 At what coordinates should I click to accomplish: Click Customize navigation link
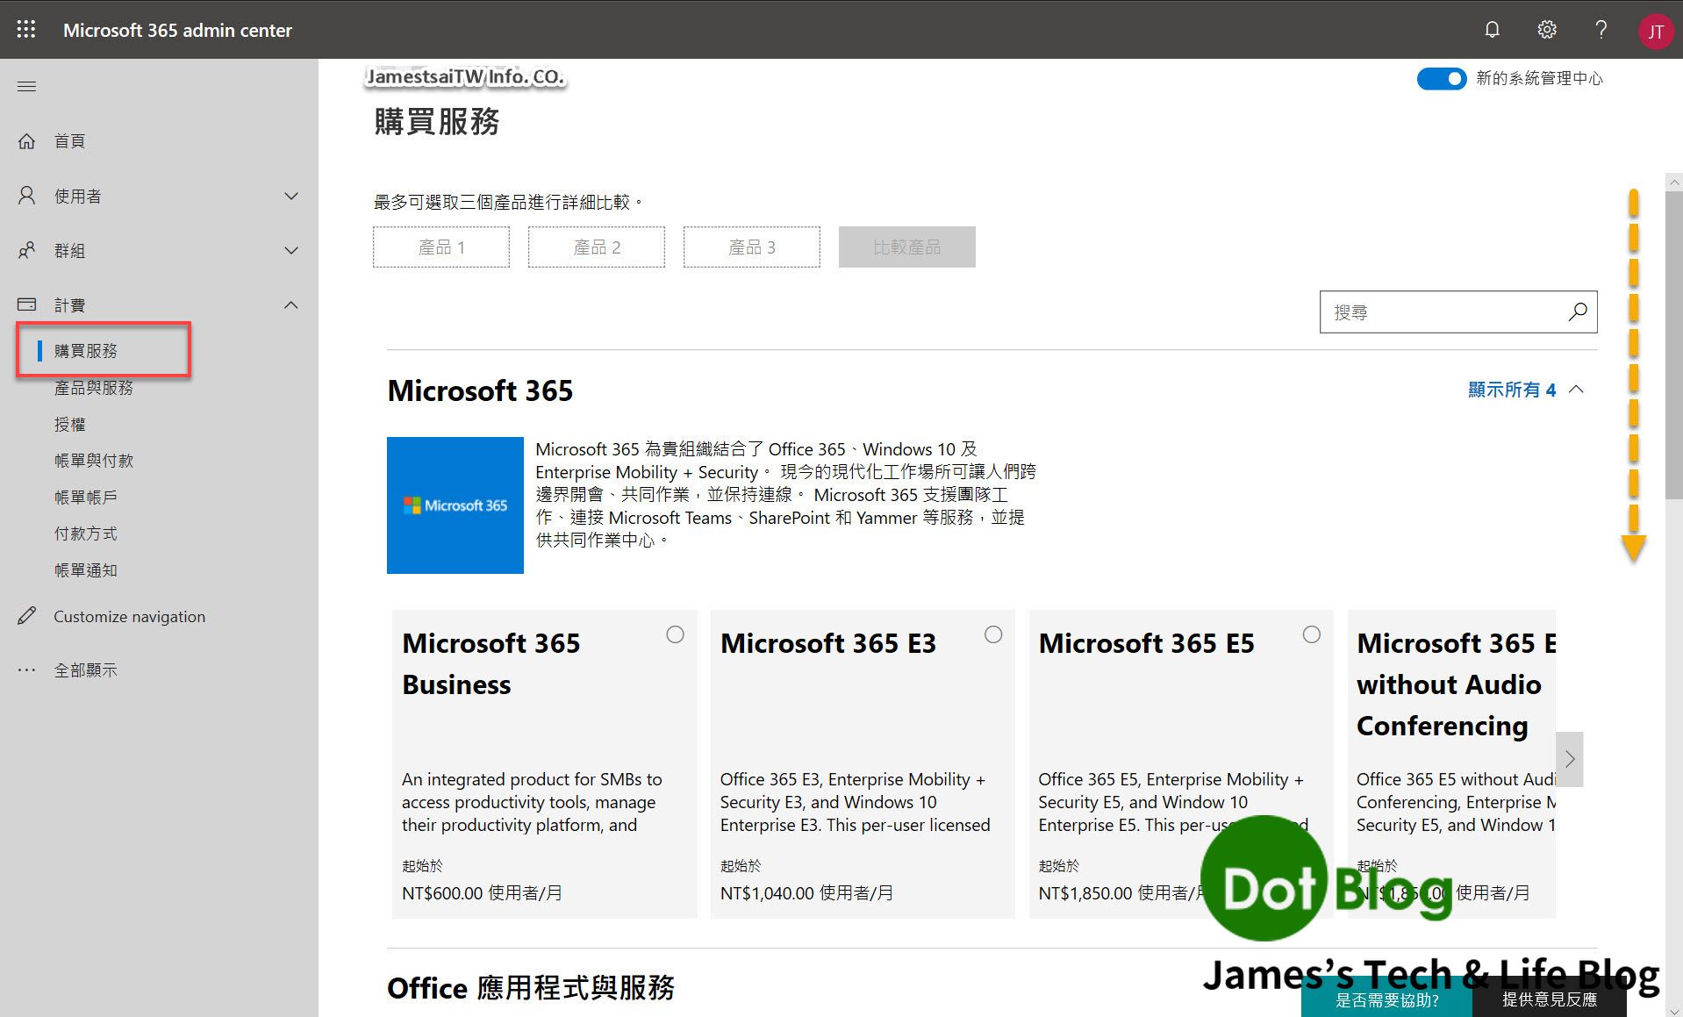coord(129,616)
